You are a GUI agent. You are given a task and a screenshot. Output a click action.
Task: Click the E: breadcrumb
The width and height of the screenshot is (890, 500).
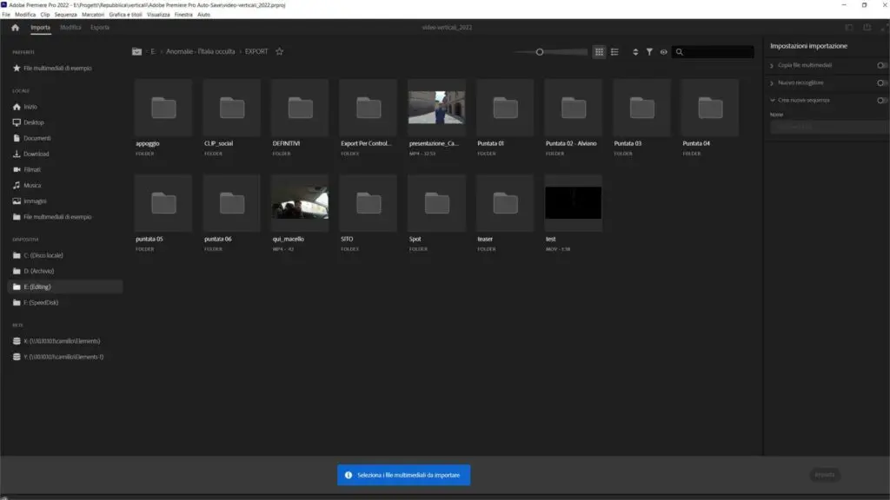coord(153,51)
